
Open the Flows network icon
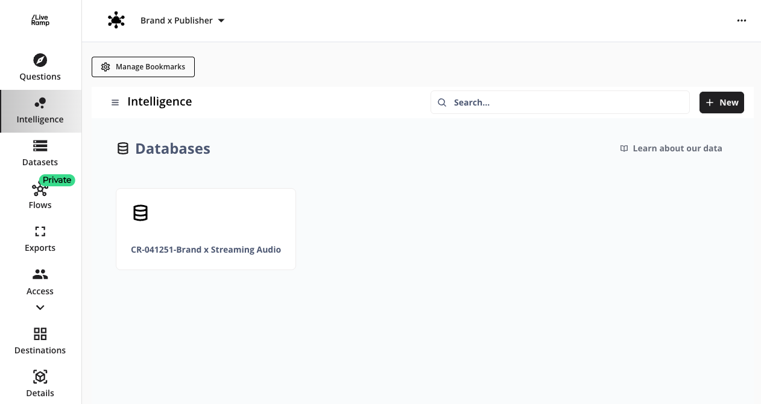coord(39,191)
